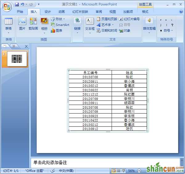Click the 56% zoom level

[131, 171]
